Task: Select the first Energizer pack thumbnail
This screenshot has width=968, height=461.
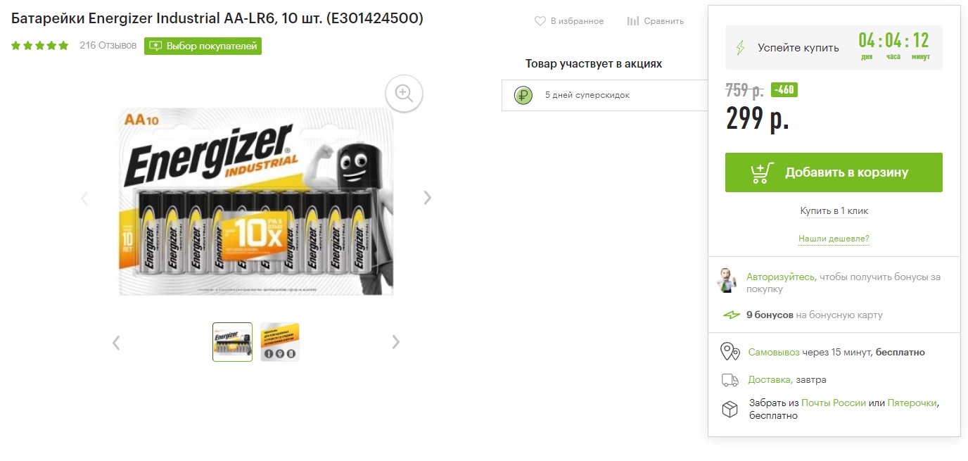Action: click(x=233, y=342)
